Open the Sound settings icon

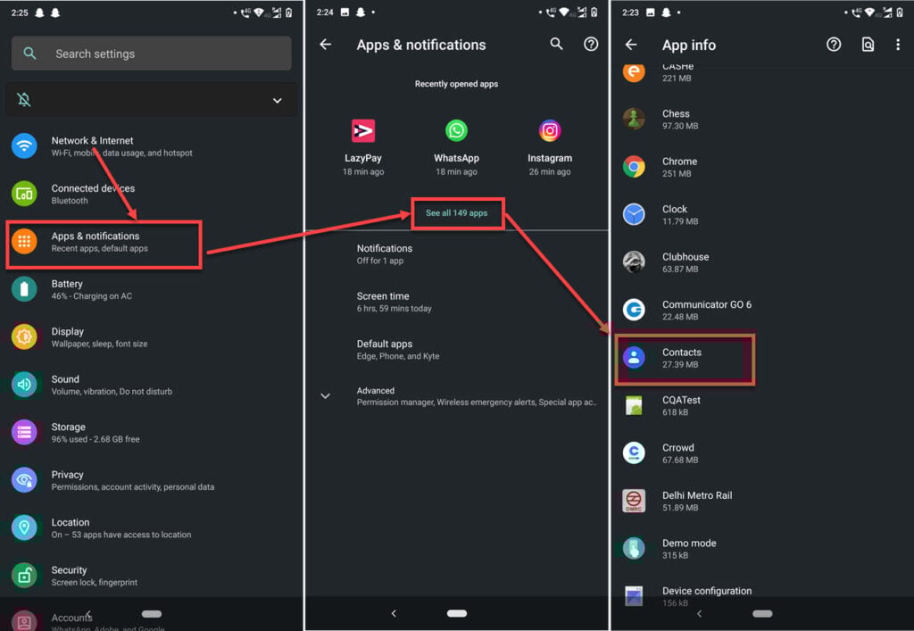24,385
